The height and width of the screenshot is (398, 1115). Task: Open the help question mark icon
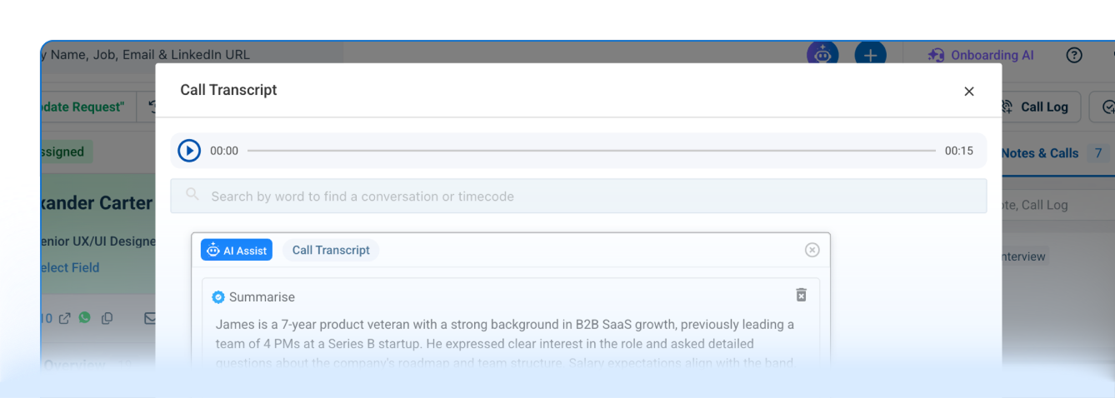1074,55
